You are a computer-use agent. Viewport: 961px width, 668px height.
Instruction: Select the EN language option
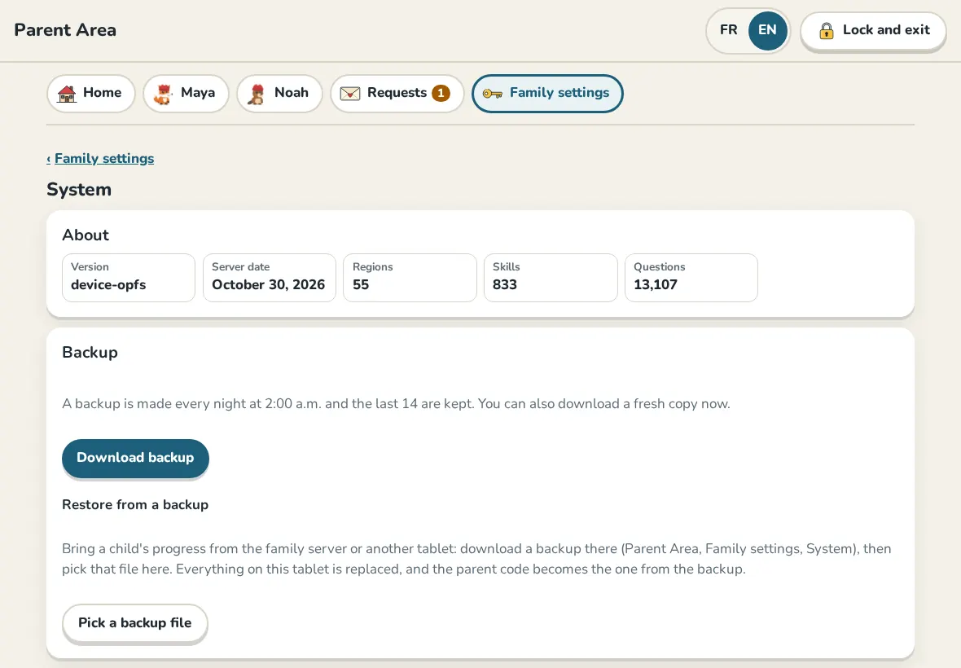(x=767, y=30)
